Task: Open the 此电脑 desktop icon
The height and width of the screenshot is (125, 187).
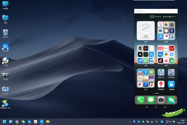Action: pos(5,4)
